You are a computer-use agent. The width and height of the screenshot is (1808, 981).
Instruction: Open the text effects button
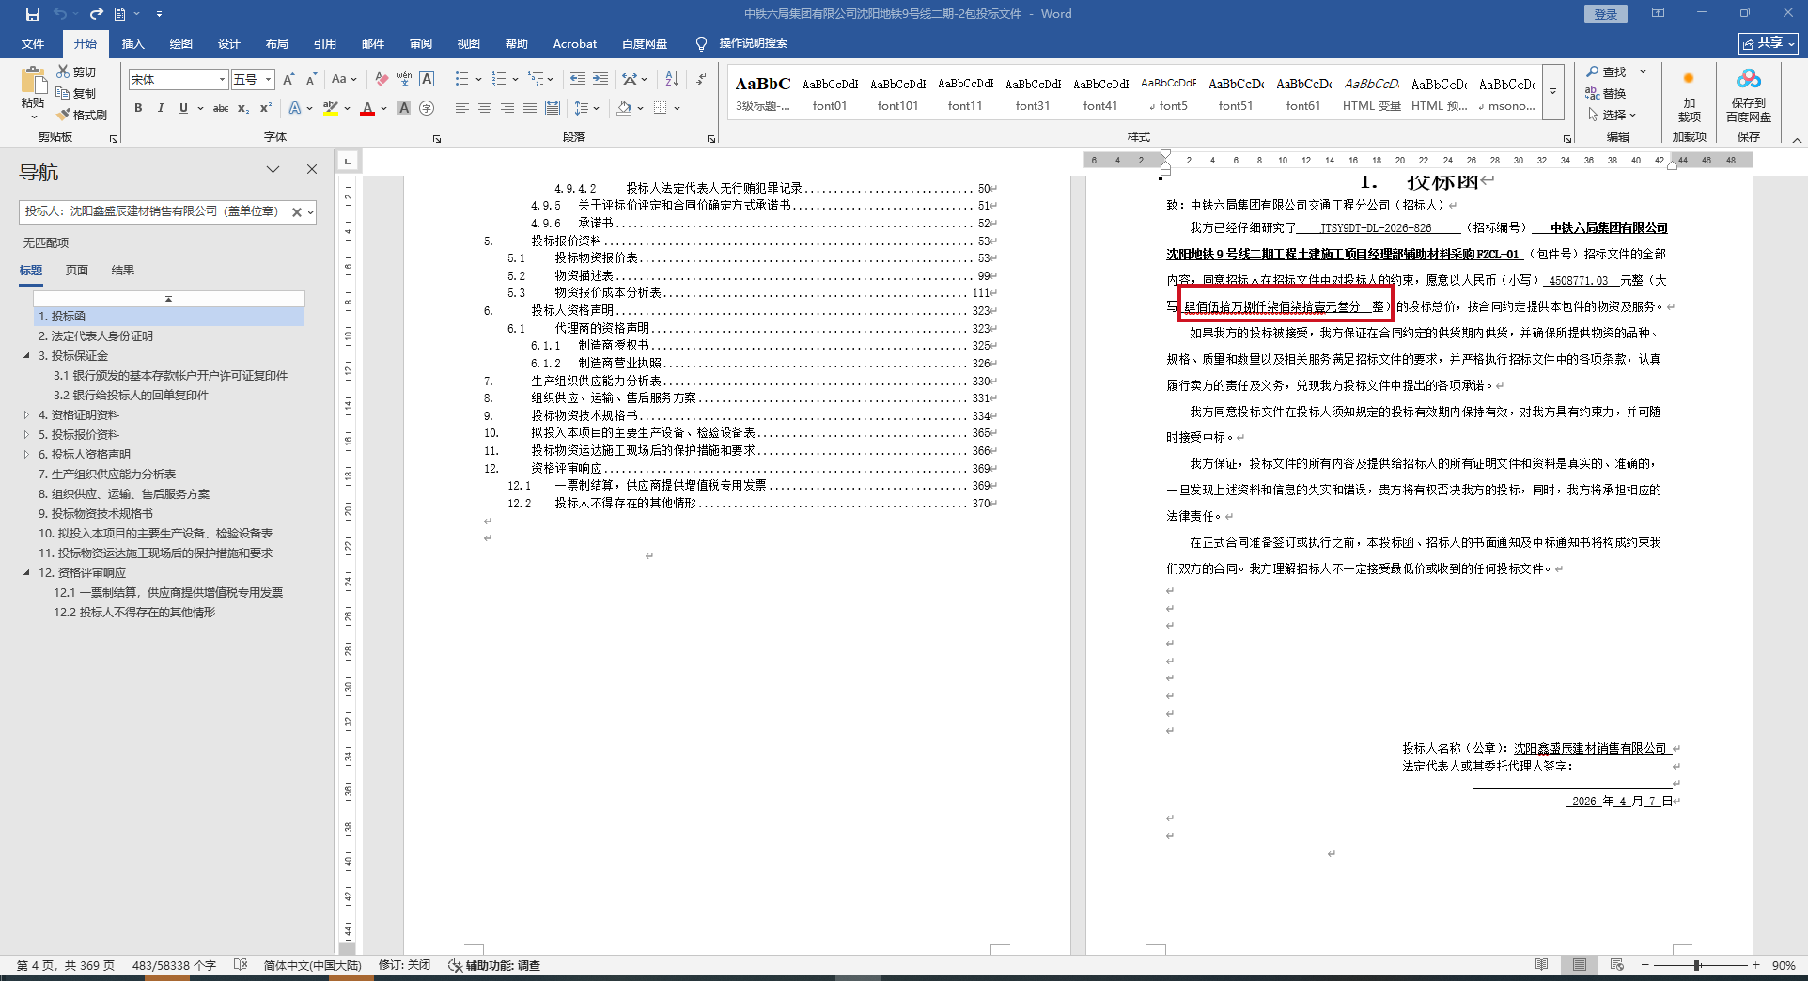pos(295,108)
